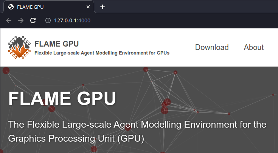
Task: Open the site information icon beside the URL
Action: (48, 20)
